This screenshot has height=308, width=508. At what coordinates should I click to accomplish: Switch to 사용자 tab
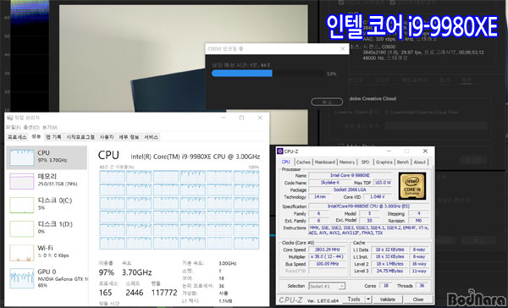107,137
